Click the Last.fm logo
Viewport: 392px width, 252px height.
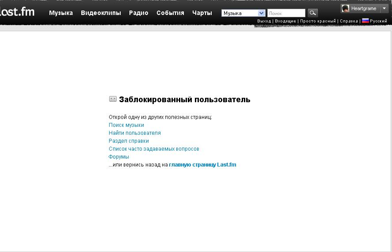17,12
